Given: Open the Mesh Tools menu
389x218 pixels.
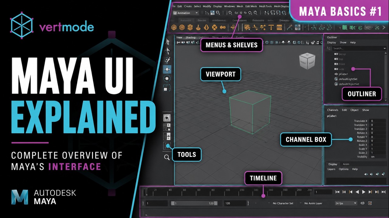Looking at the screenshot, I should (265, 6).
